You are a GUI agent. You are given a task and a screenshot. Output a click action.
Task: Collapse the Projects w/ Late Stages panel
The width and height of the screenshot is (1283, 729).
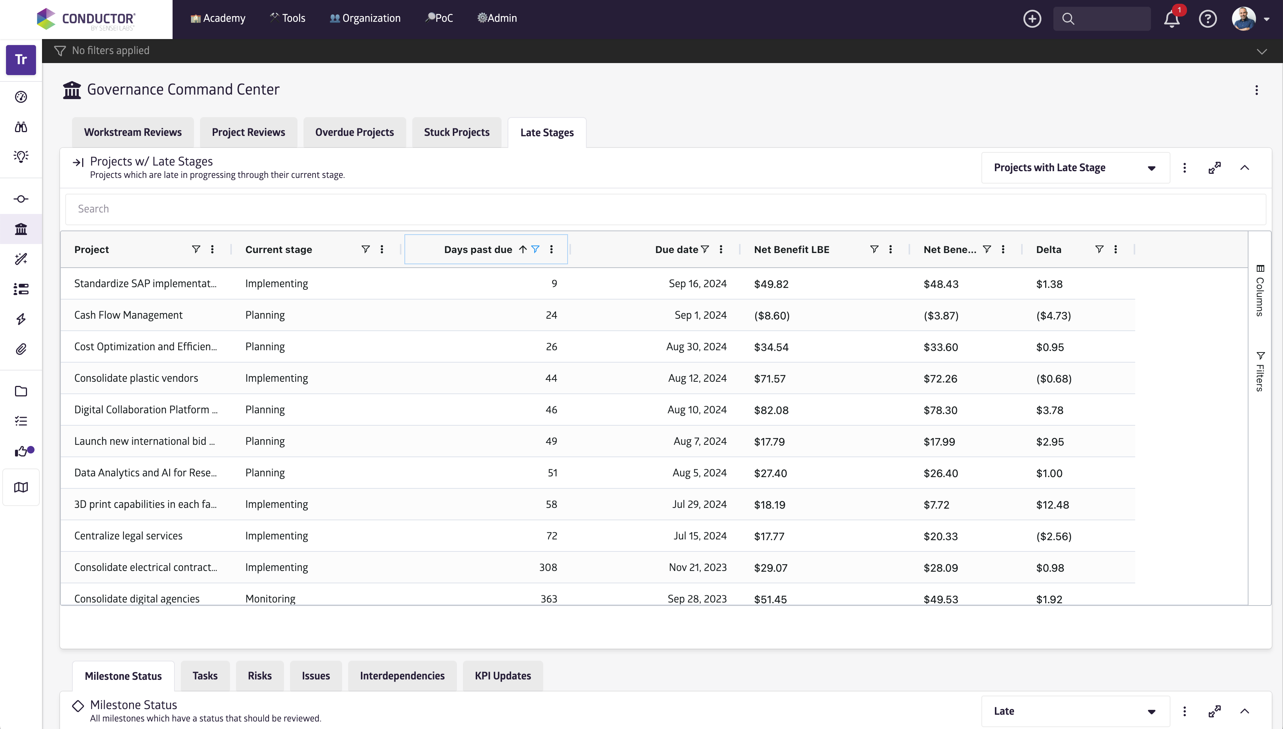1244,168
